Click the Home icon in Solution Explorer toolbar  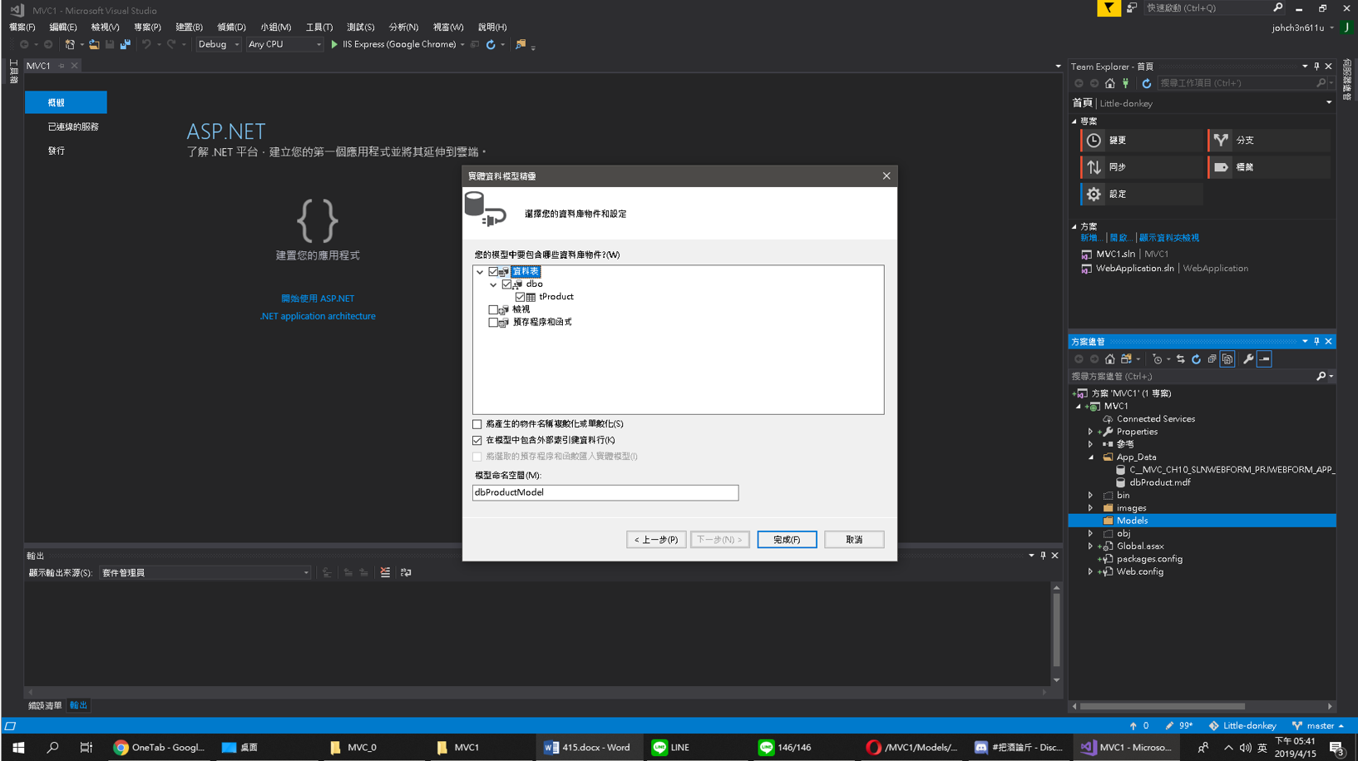click(x=1109, y=359)
